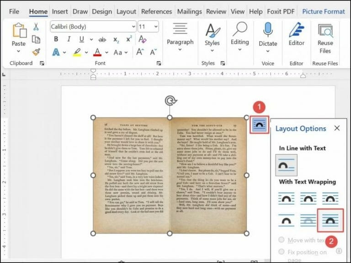The width and height of the screenshot is (351, 263).
Task: Open the File tab
Action: [14, 11]
